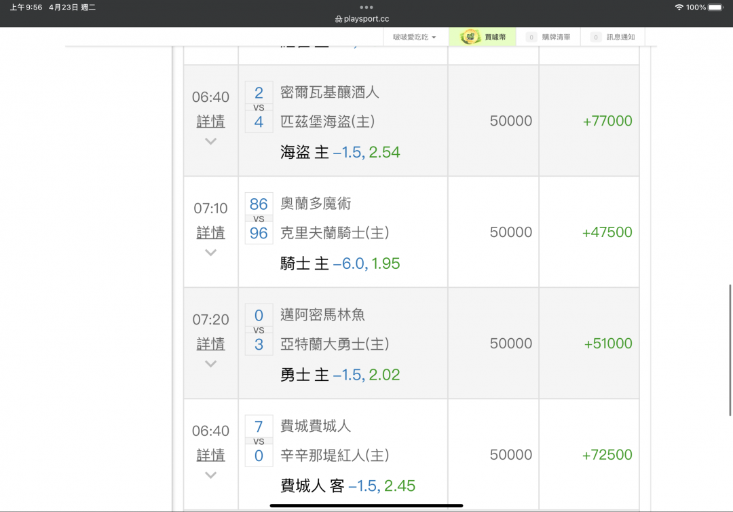Open 詳情 for the 費城人 vs 紅人 game

(211, 456)
